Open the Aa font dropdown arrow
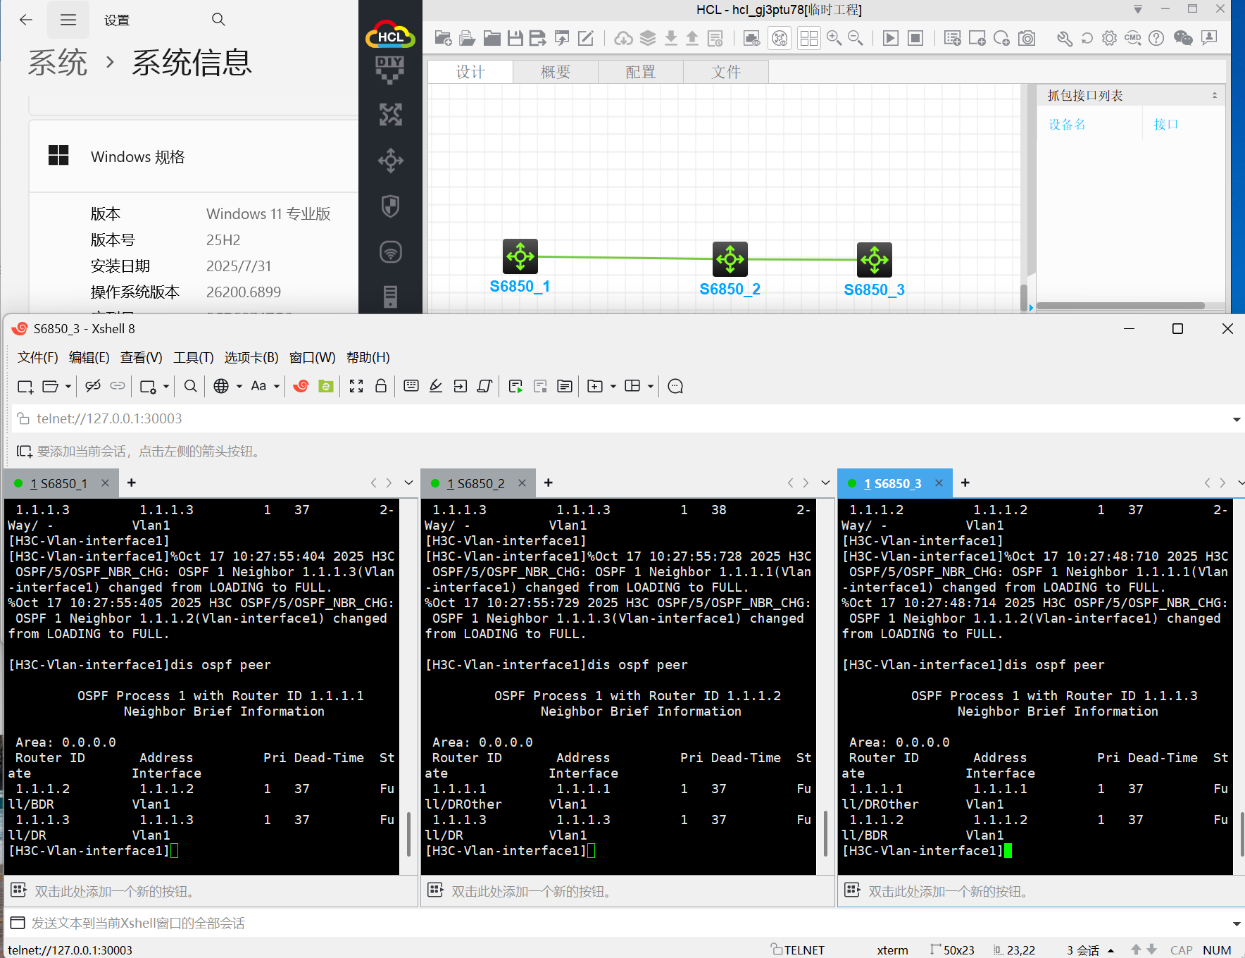 click(277, 387)
